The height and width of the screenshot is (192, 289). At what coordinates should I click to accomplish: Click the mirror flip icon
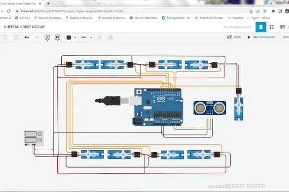[110, 37]
